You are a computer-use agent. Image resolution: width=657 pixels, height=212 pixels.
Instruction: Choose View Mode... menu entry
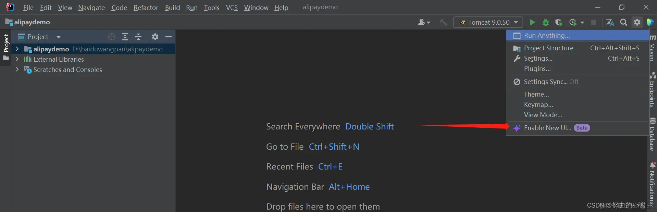578,115
